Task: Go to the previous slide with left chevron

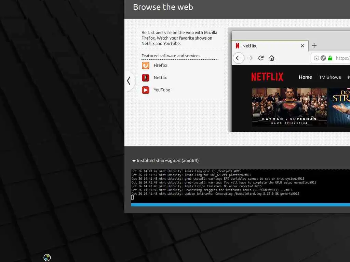Action: point(129,81)
